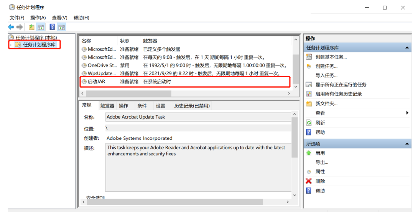Click the 禁用 status of the OneDrive task

pos(125,65)
